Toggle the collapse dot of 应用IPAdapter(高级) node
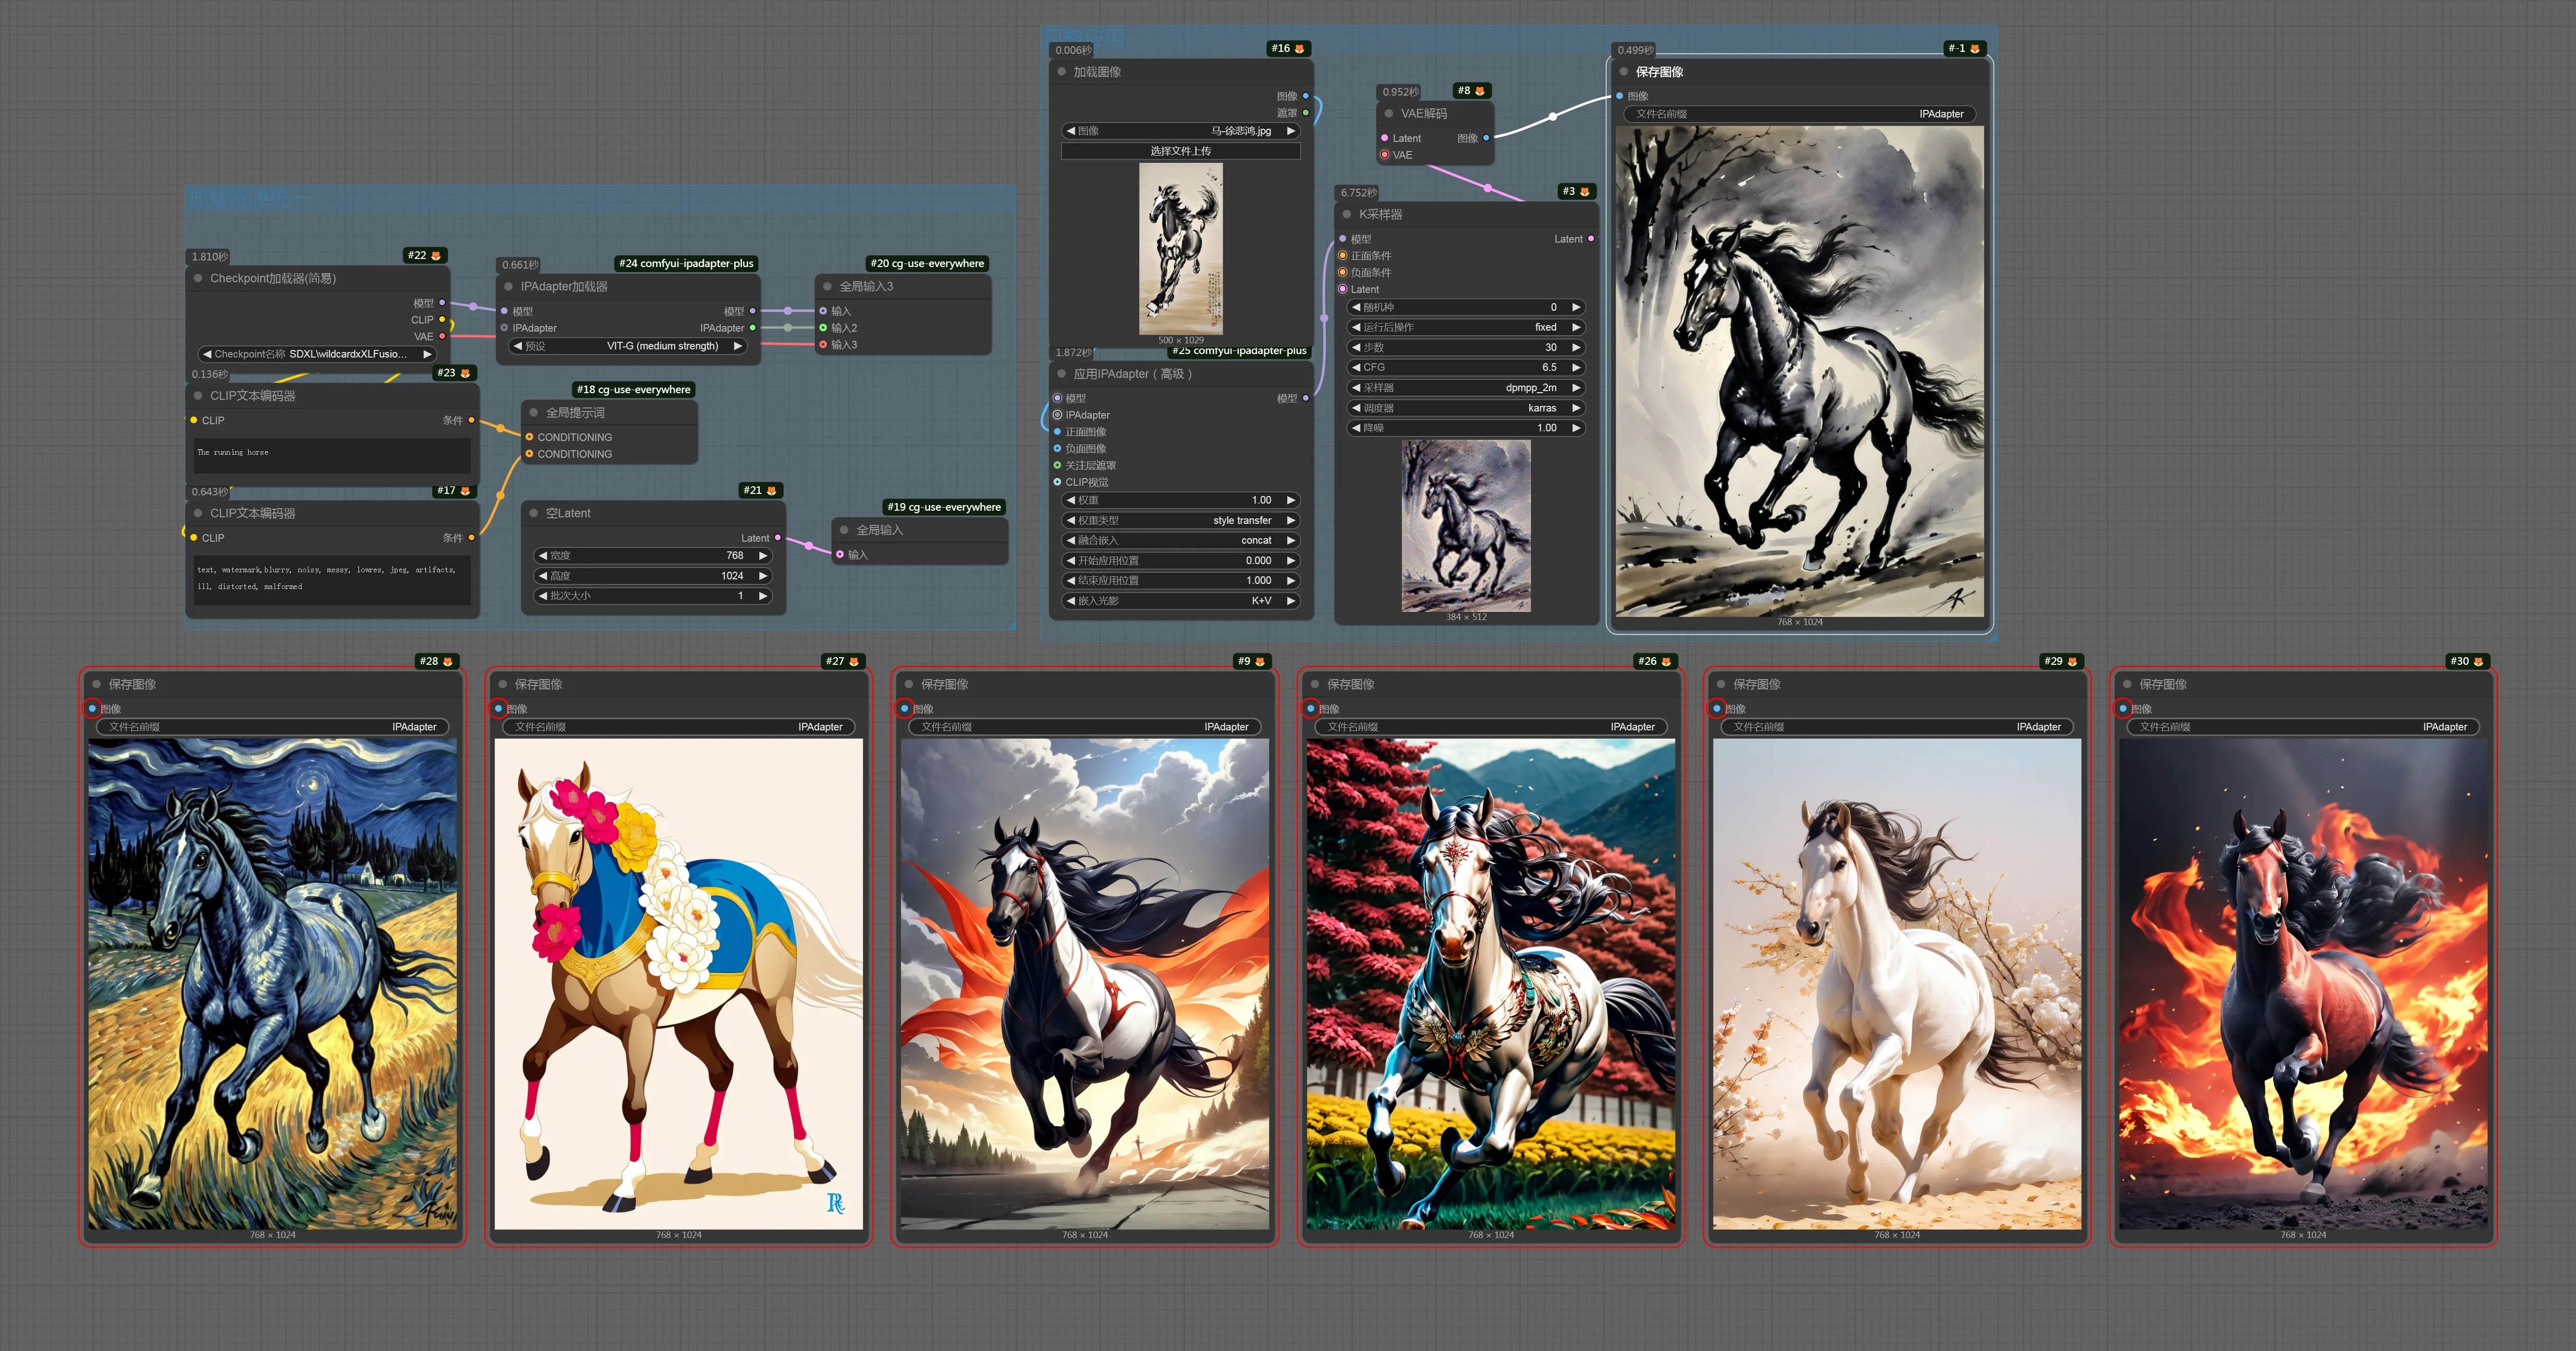 (x=1061, y=374)
